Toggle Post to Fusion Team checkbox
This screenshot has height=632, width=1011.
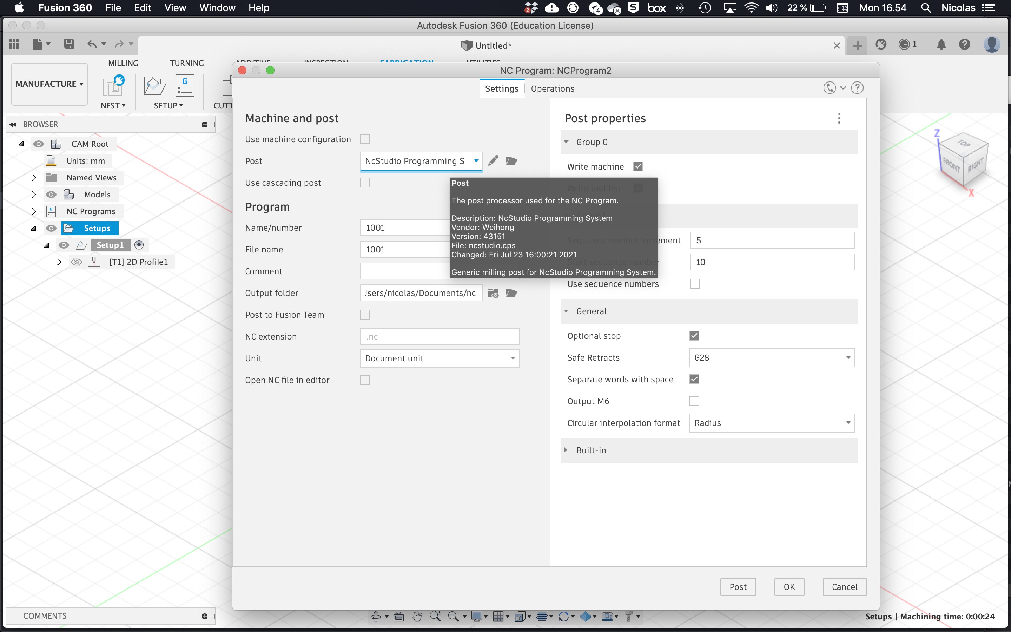pos(365,315)
